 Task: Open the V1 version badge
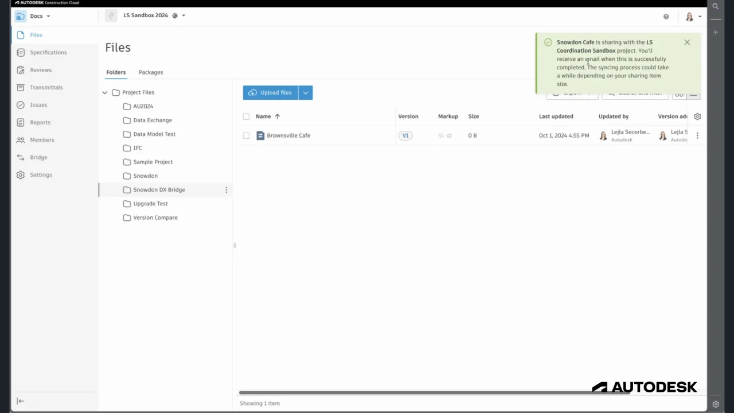click(x=405, y=135)
